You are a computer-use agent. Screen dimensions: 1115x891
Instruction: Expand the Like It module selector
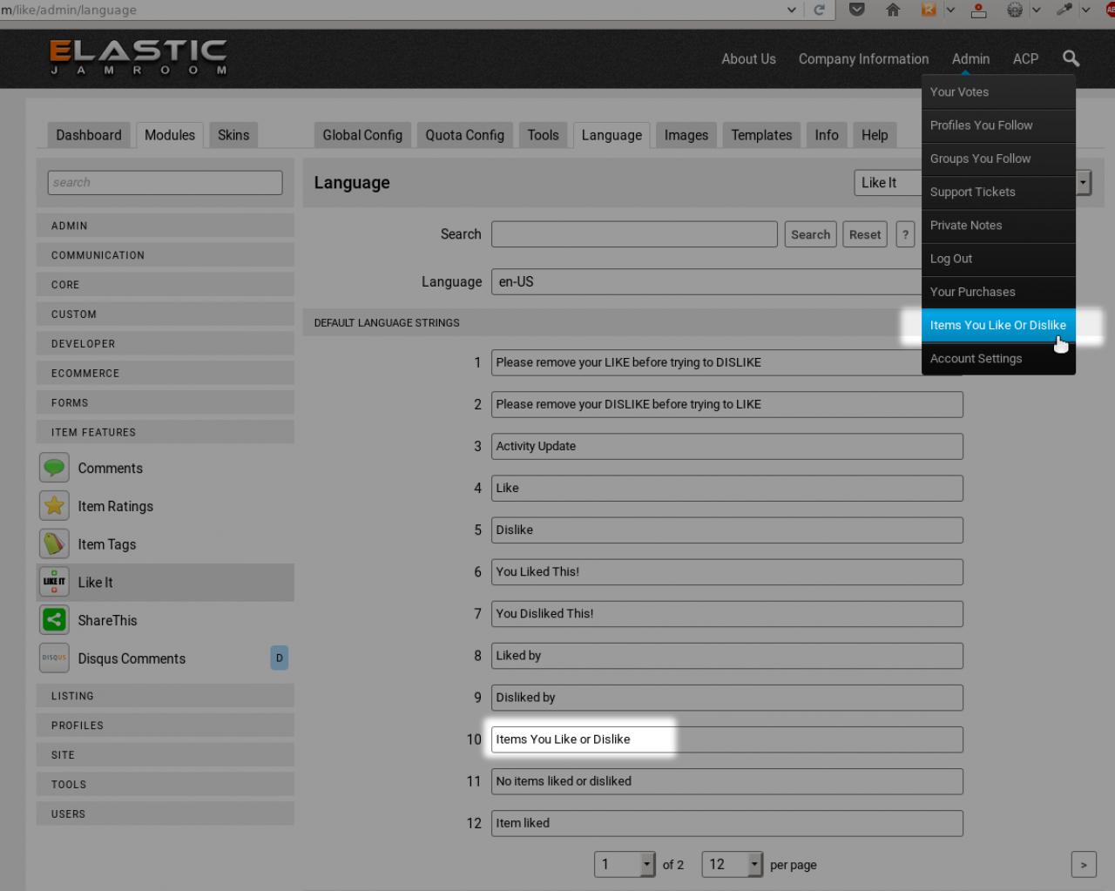pyautogui.click(x=1083, y=182)
